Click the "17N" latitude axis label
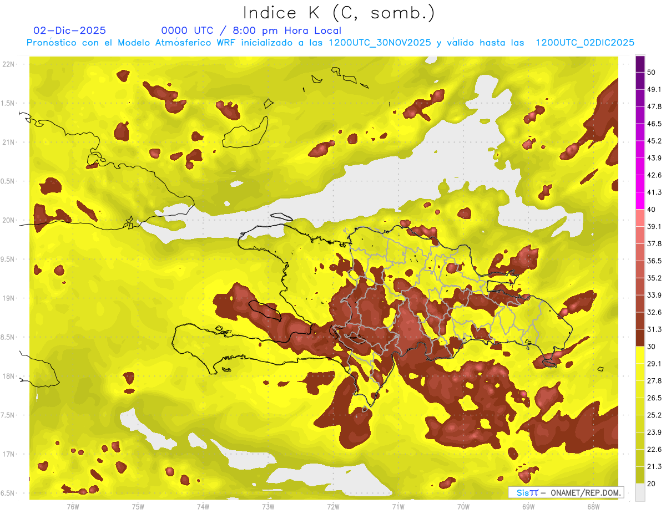The image size is (666, 514). [9, 454]
